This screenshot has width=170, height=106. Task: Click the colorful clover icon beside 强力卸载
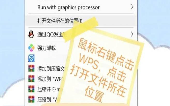(x=31, y=48)
